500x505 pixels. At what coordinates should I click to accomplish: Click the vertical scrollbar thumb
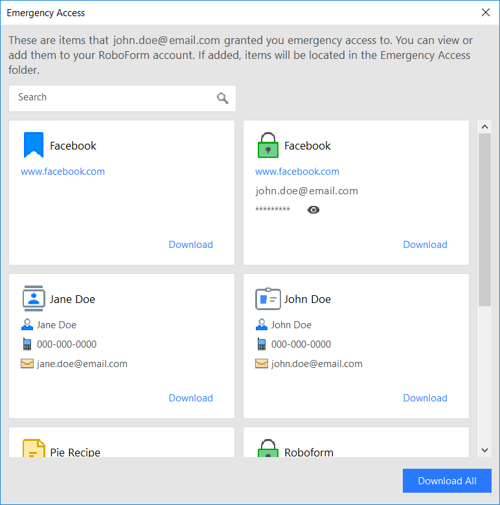(485, 219)
